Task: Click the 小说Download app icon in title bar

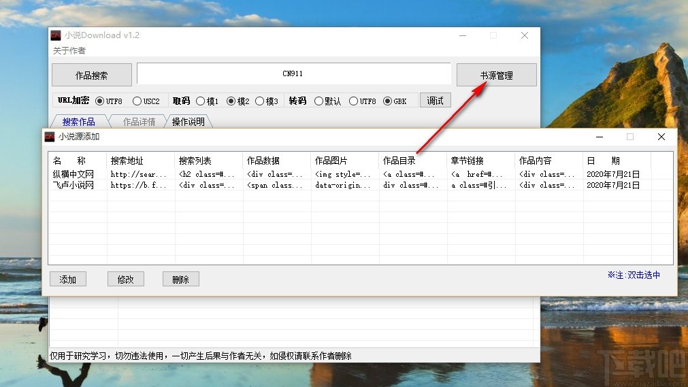Action: click(x=56, y=35)
